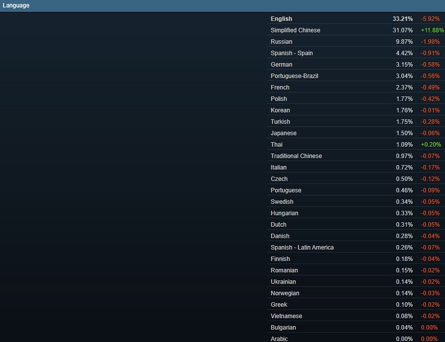This screenshot has height=342, width=445.
Task: Select the Swedish language row
Action: (356, 201)
